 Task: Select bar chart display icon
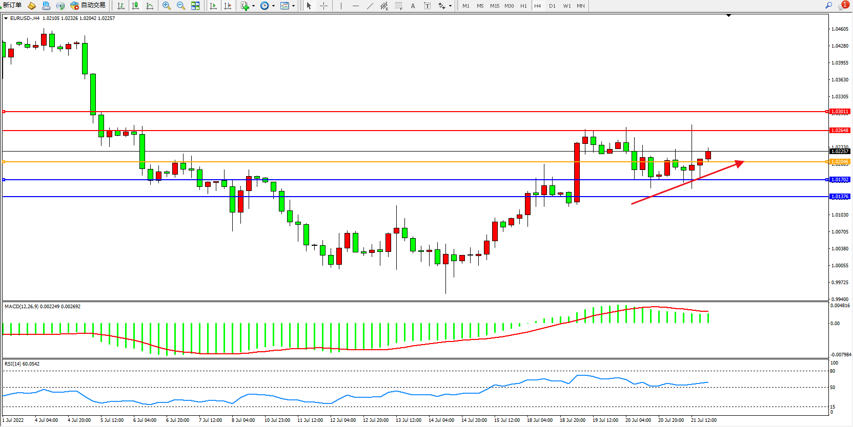[x=121, y=6]
